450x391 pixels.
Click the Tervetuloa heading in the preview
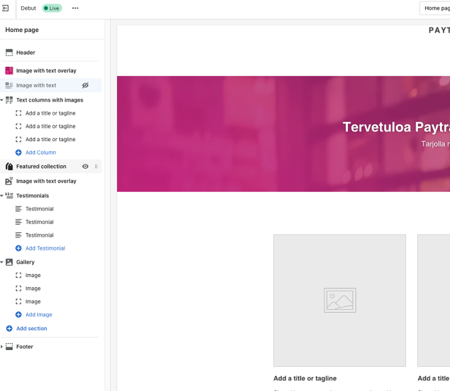(x=397, y=127)
